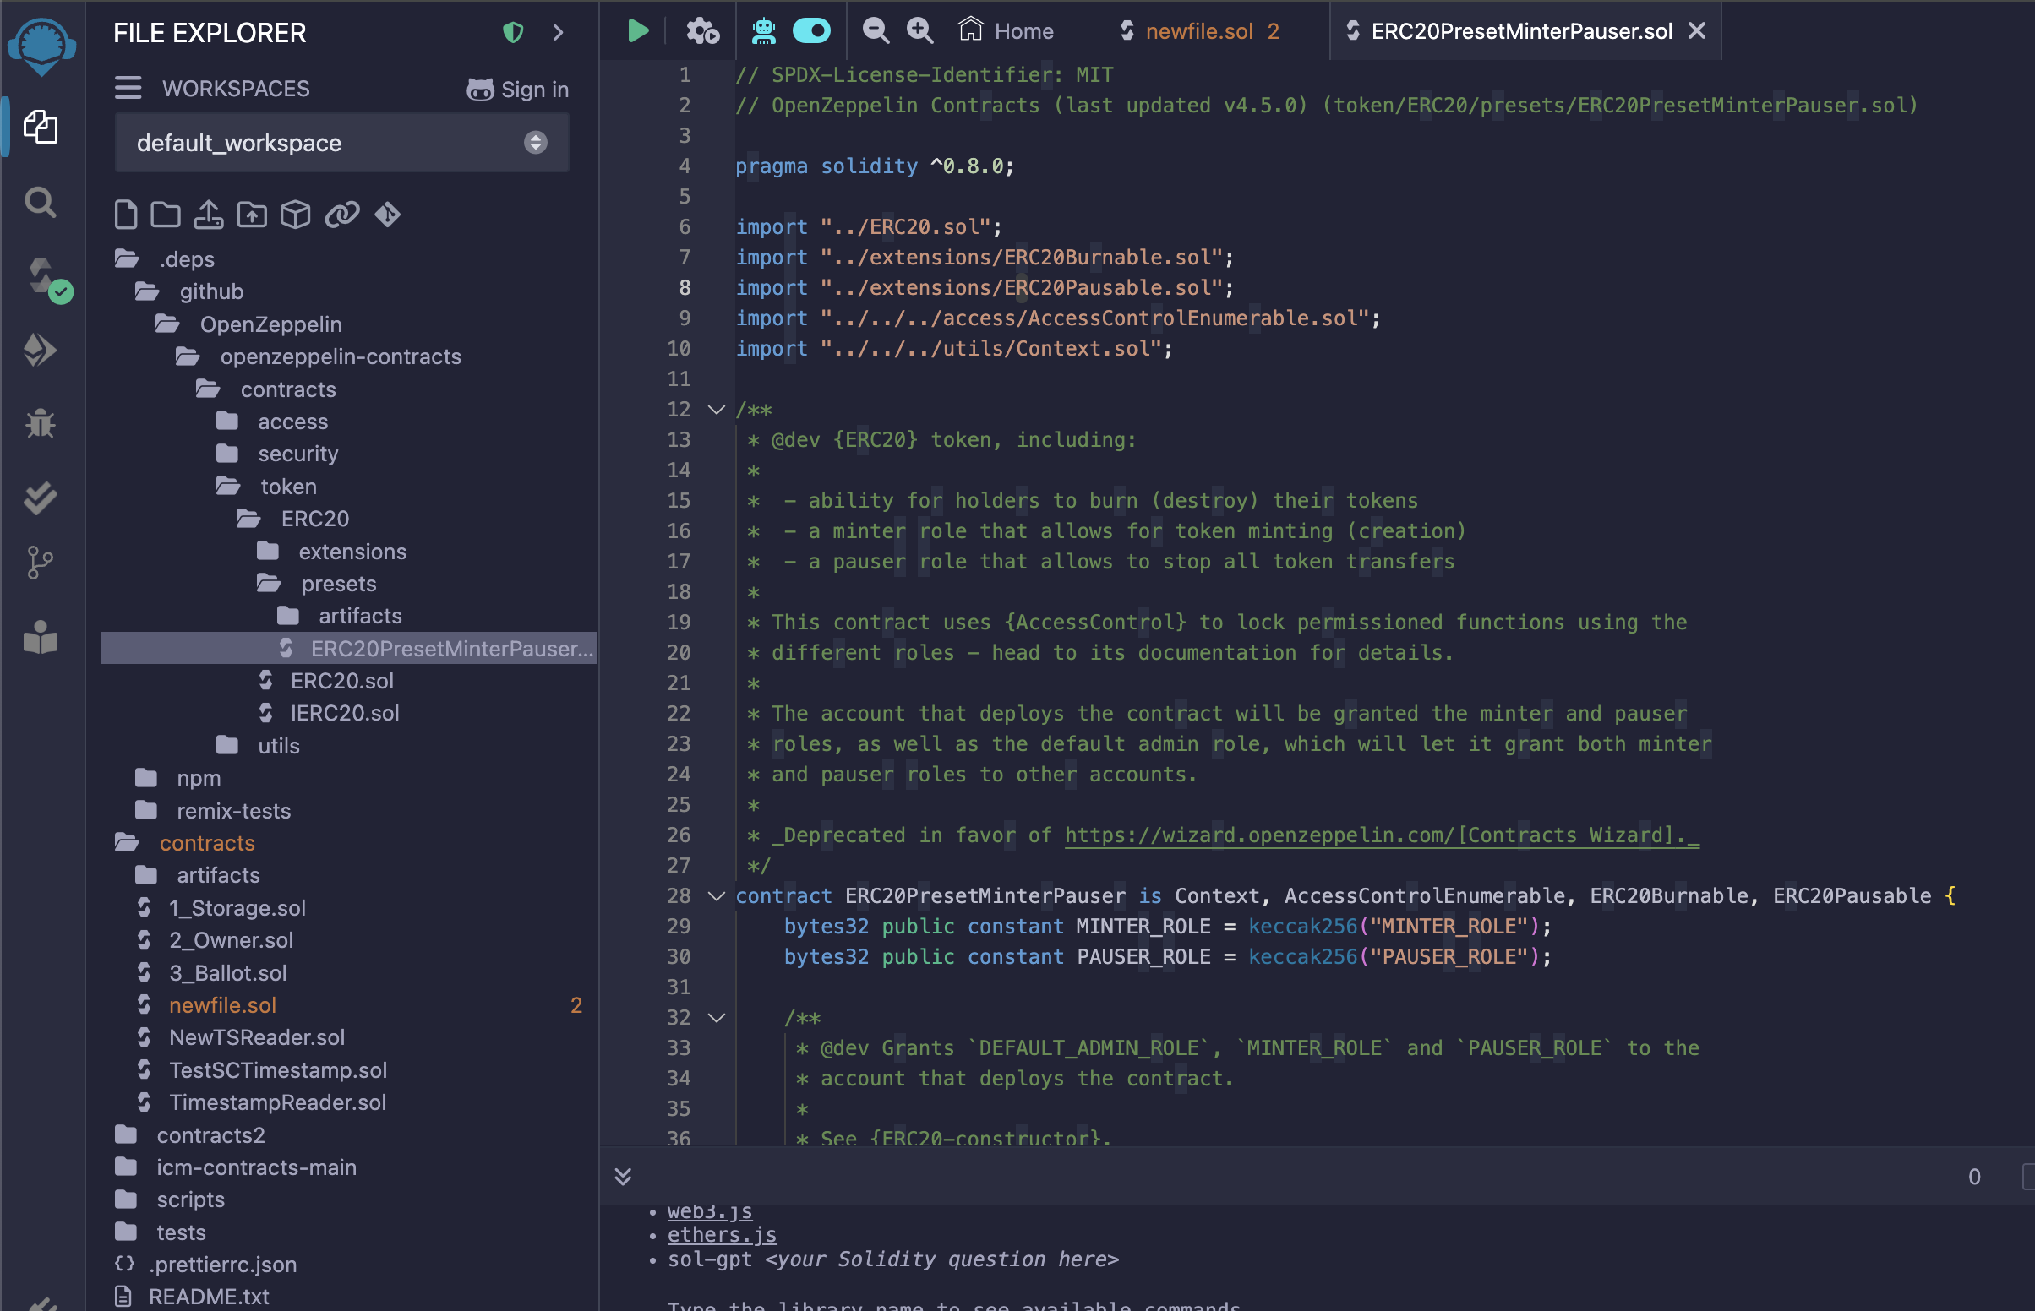Open the ethers.js link in terminal
This screenshot has width=2035, height=1311.
point(721,1234)
